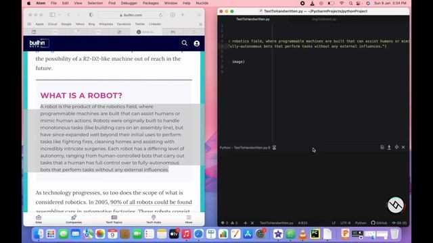Viewport: 433px width, 243px height.
Task: Click the script run status hourglass icon
Action: [x=274, y=148]
